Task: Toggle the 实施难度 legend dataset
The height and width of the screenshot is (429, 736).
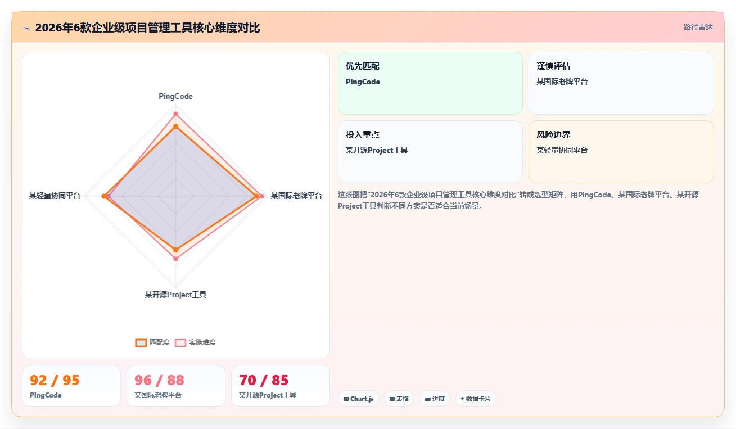Action: [195, 342]
